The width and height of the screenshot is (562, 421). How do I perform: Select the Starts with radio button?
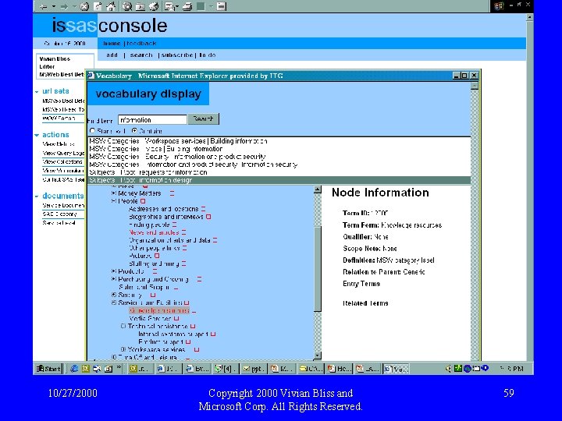coord(92,131)
